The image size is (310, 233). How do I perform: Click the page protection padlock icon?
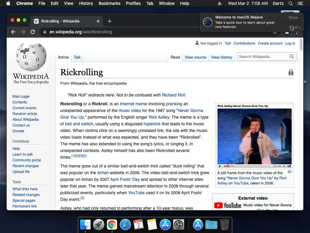(x=291, y=72)
